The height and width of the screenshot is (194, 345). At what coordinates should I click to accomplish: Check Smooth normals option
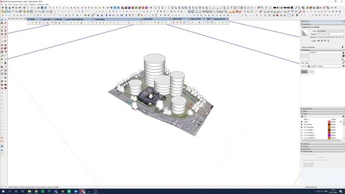[x=302, y=164]
